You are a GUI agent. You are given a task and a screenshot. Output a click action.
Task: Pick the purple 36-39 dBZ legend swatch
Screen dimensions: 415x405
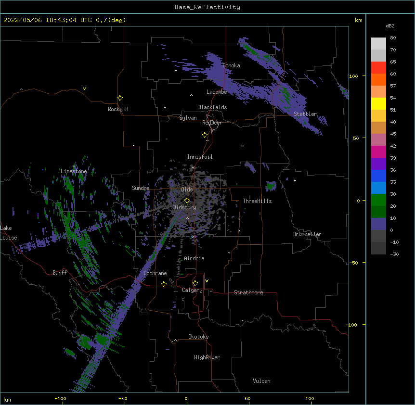[x=378, y=164]
